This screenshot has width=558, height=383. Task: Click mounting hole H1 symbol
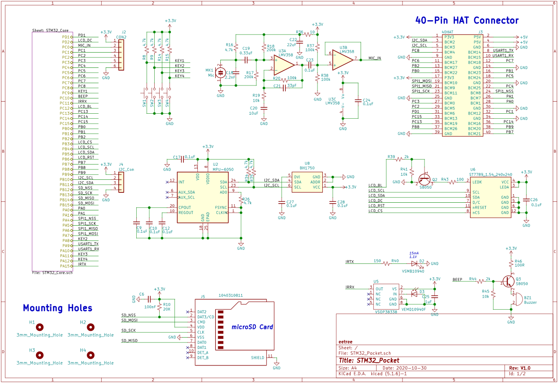(40, 328)
